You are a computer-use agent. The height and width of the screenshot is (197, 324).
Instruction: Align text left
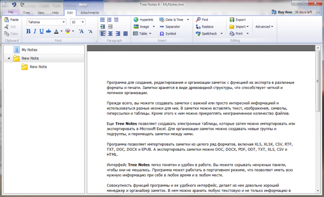coord(103,34)
